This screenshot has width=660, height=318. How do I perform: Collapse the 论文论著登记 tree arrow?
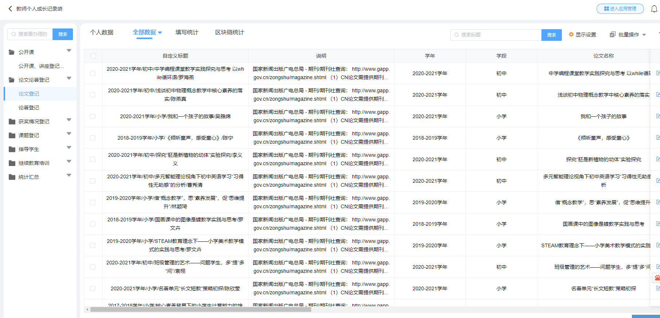point(69,78)
